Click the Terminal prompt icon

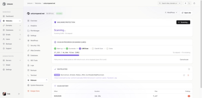28,75
